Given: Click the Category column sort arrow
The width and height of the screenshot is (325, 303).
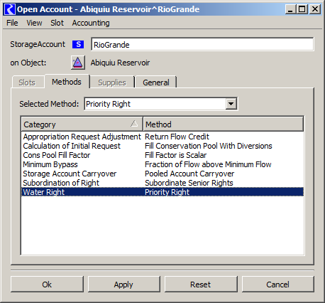Looking at the screenshot, I should click(x=134, y=124).
